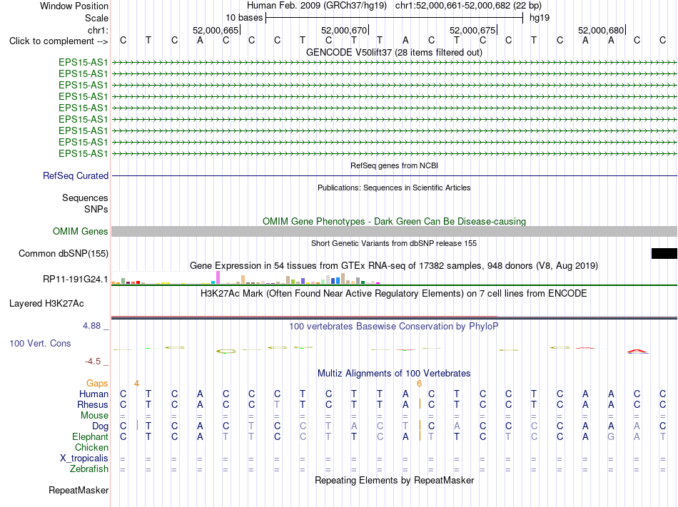
Task: Open the 100 Vert. Cons track label
Action: [x=40, y=343]
